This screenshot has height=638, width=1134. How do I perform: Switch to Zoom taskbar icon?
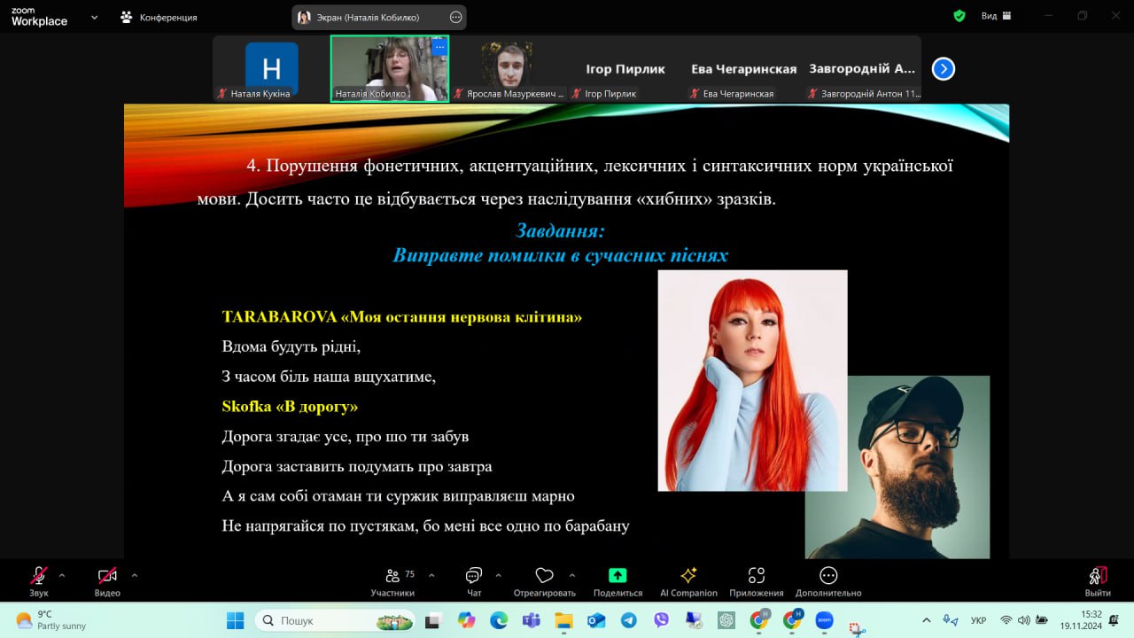[x=825, y=620]
